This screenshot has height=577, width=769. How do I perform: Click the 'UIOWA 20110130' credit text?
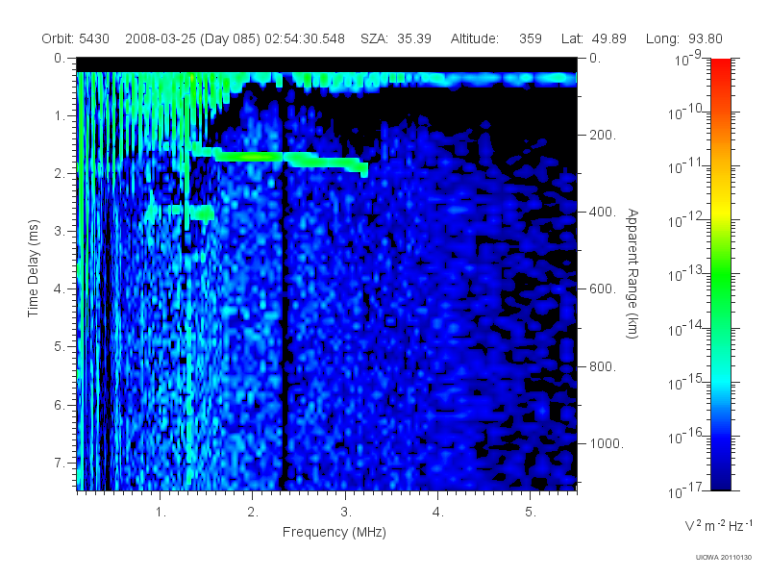point(724,558)
